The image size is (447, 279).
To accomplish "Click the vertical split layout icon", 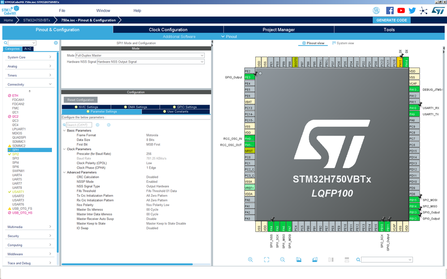I will (x=331, y=259).
